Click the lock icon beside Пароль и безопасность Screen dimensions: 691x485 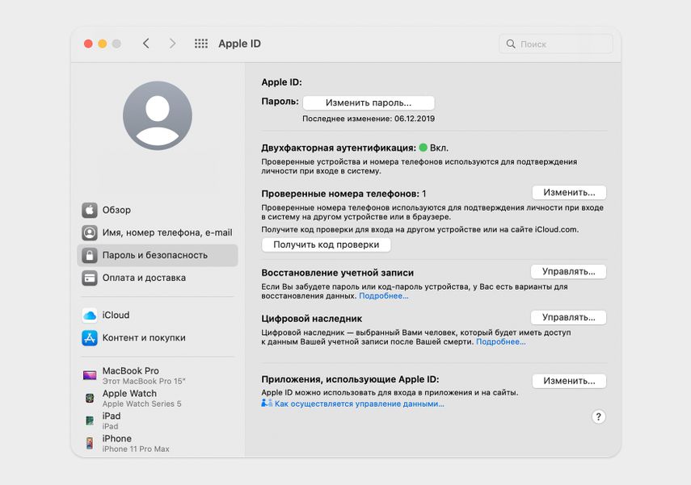point(90,255)
